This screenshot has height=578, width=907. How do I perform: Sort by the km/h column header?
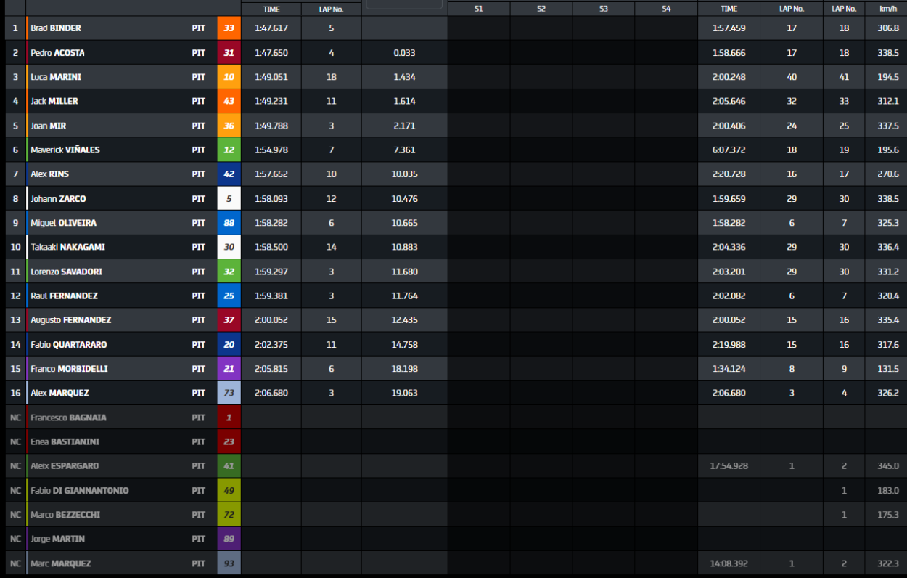(887, 9)
